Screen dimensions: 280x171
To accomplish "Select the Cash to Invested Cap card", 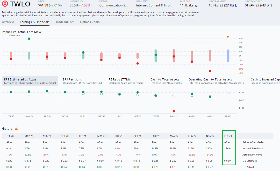I will tap(265, 81).
